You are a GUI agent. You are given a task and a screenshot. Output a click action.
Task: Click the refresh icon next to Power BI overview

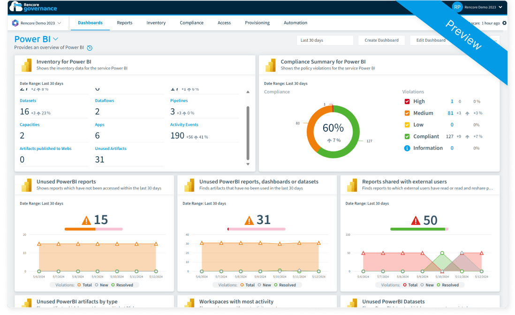pyautogui.click(x=89, y=47)
